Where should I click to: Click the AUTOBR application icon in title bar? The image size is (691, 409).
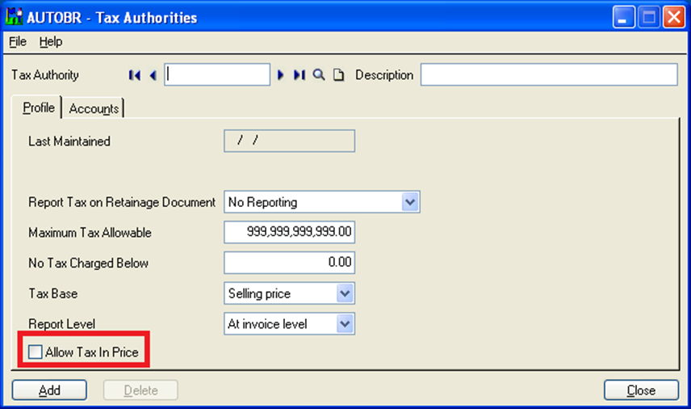pos(14,17)
